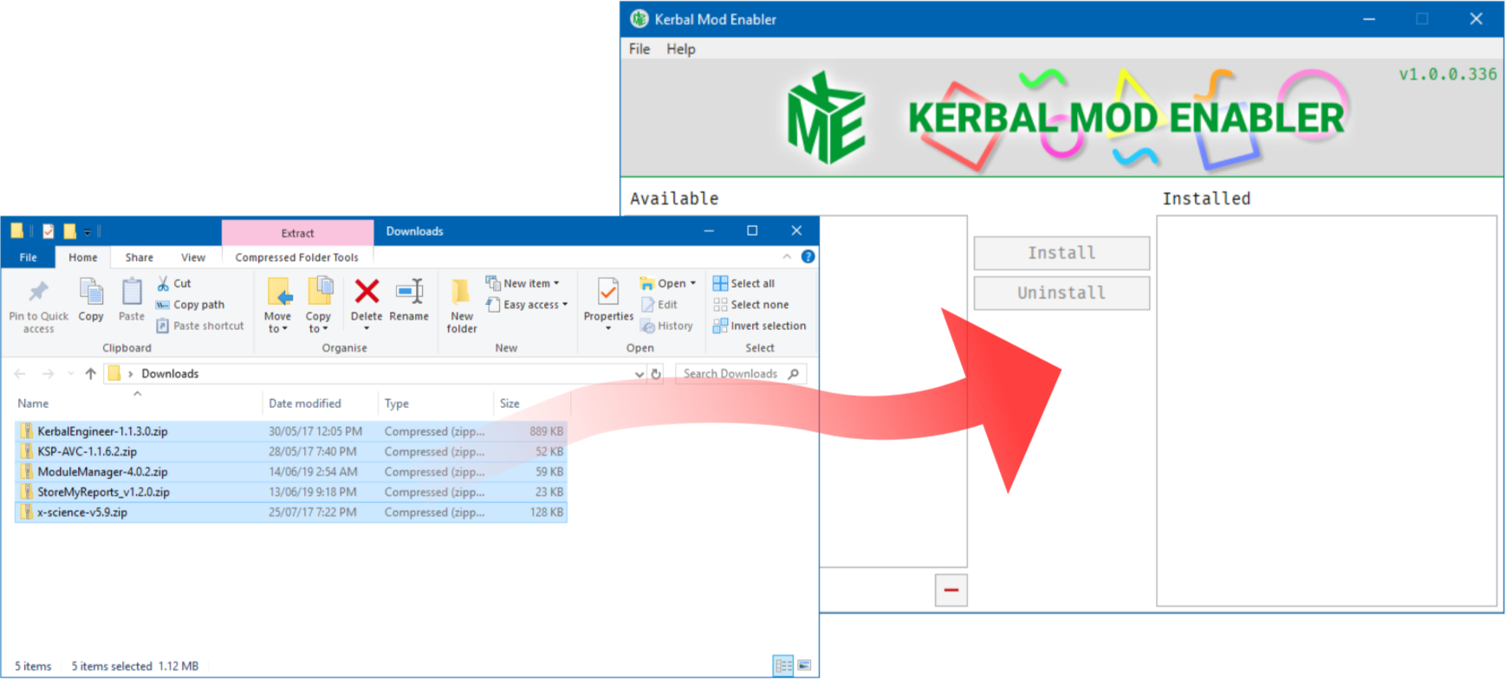Open the Compressed Folder Tools tab
This screenshot has width=1506, height=679.
pos(296,257)
